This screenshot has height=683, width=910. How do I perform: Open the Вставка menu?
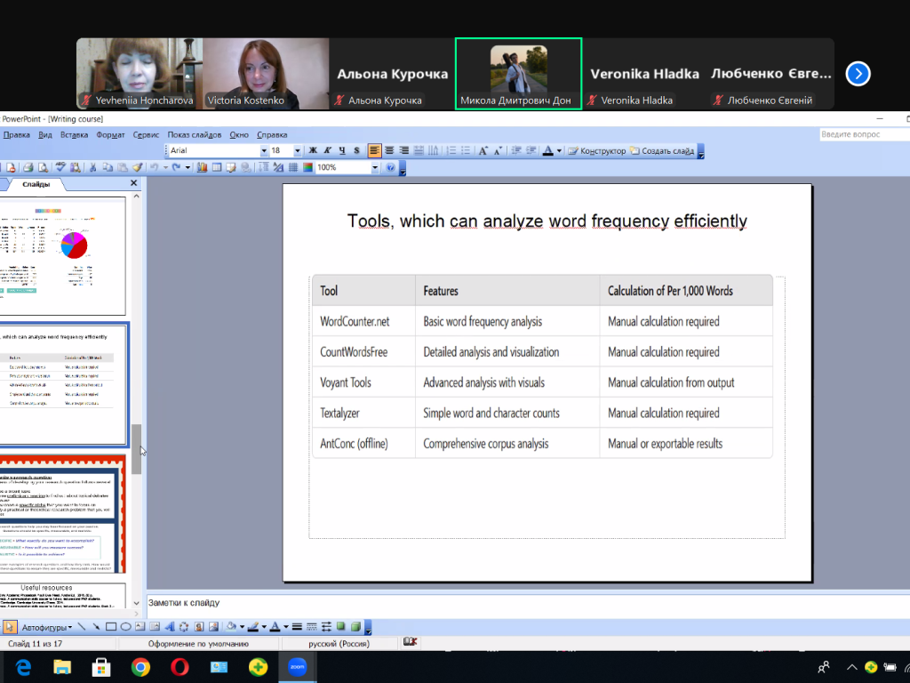click(75, 135)
